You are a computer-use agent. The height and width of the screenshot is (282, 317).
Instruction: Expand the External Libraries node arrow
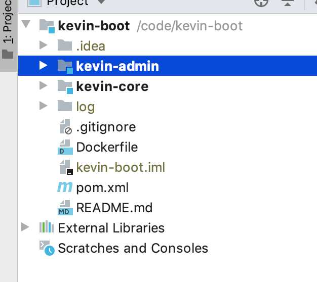[x=25, y=227]
